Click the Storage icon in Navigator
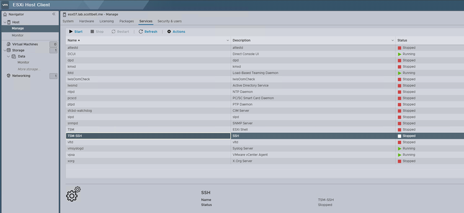The image size is (464, 213). point(9,50)
